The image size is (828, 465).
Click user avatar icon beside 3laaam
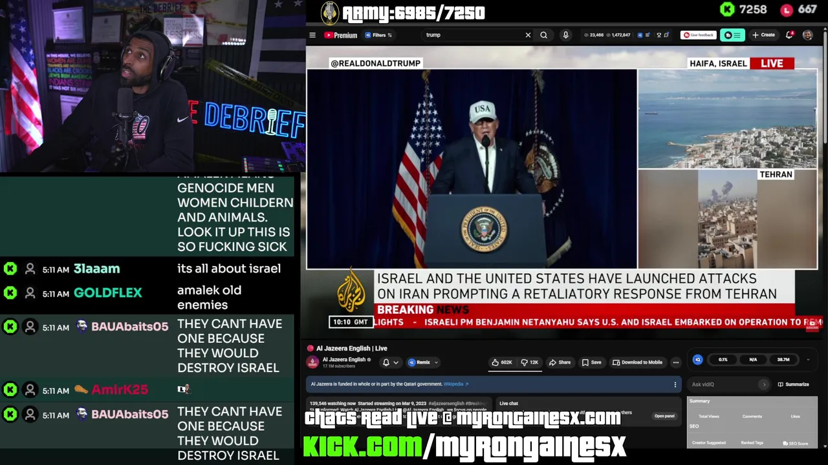click(30, 269)
